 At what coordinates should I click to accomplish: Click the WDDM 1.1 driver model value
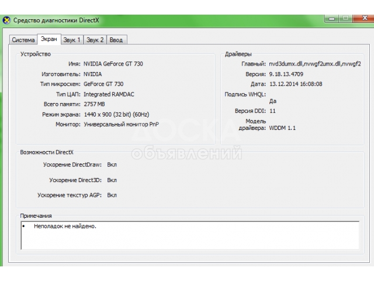(282, 128)
